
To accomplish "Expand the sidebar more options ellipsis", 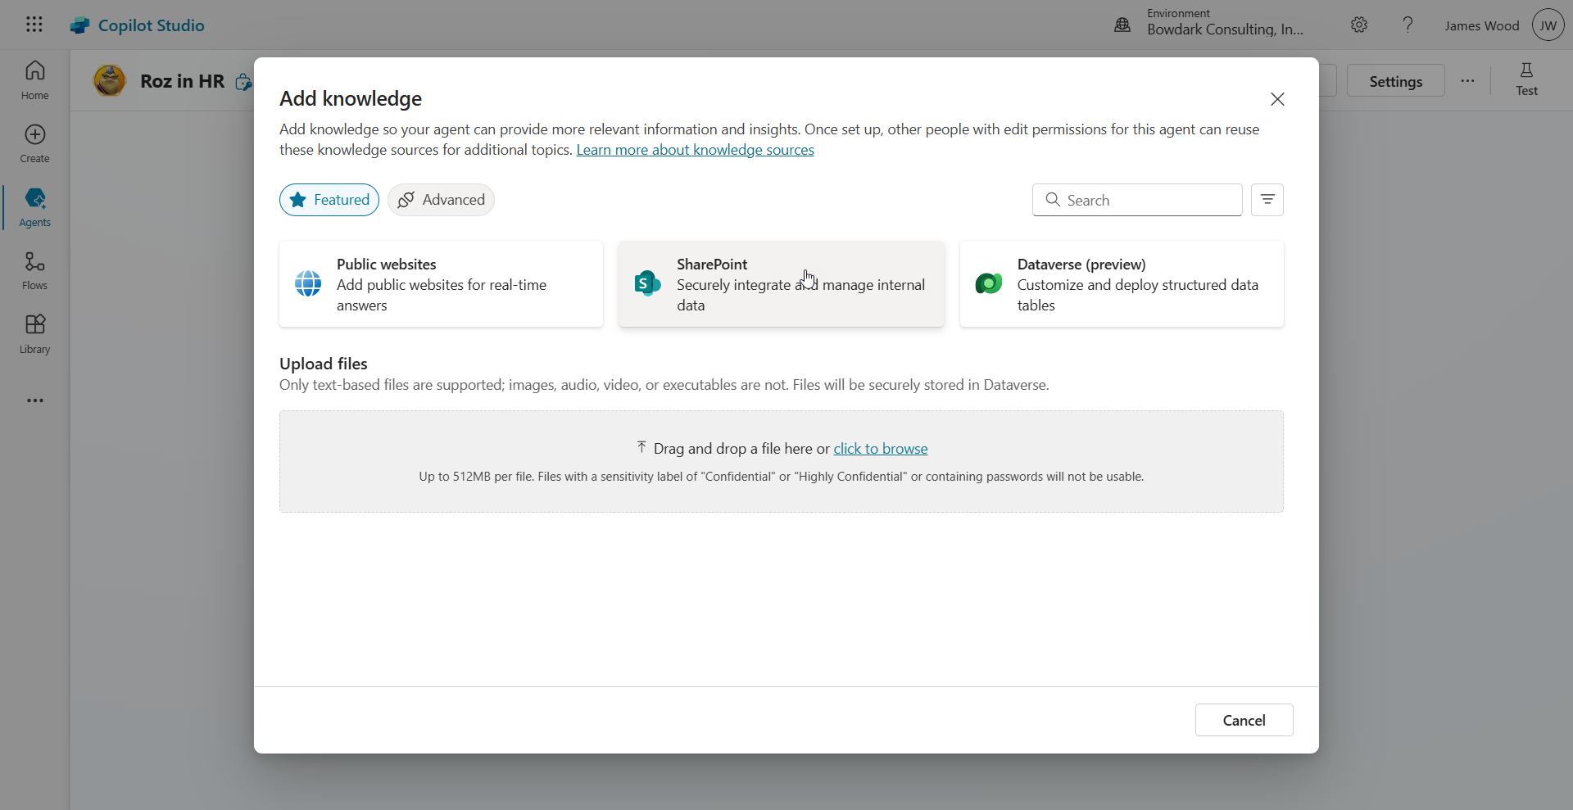I will 34,400.
